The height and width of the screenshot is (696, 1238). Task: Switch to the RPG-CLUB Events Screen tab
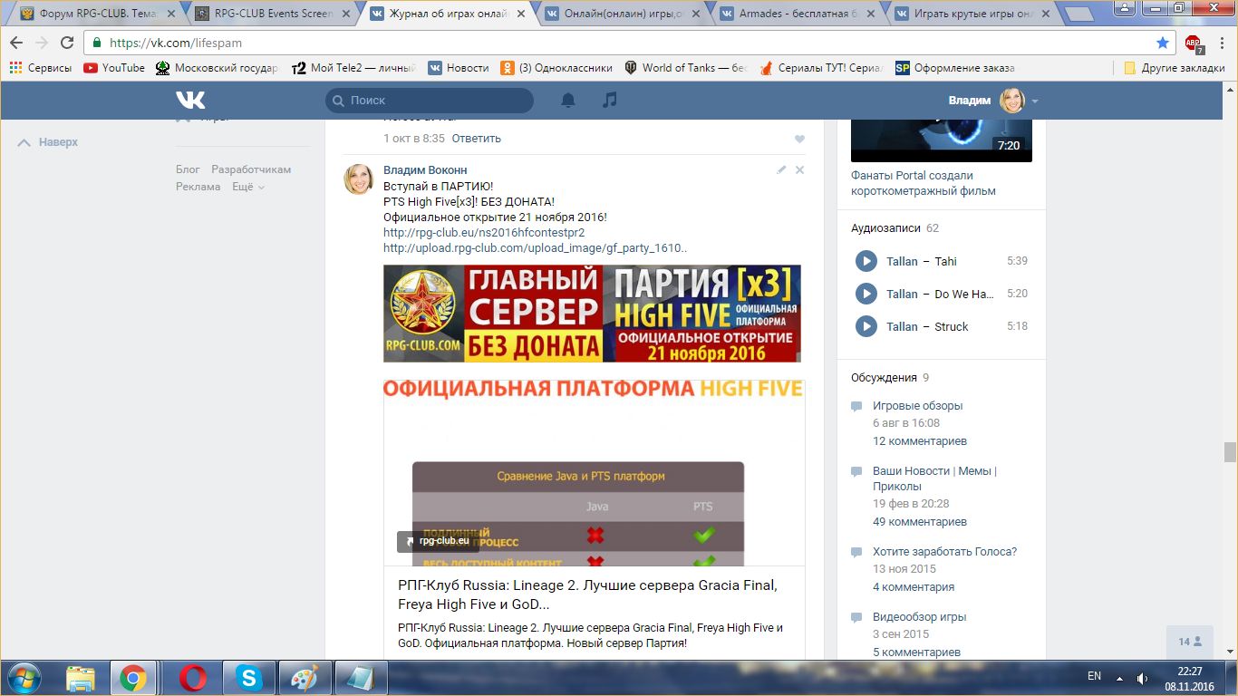pos(273,14)
